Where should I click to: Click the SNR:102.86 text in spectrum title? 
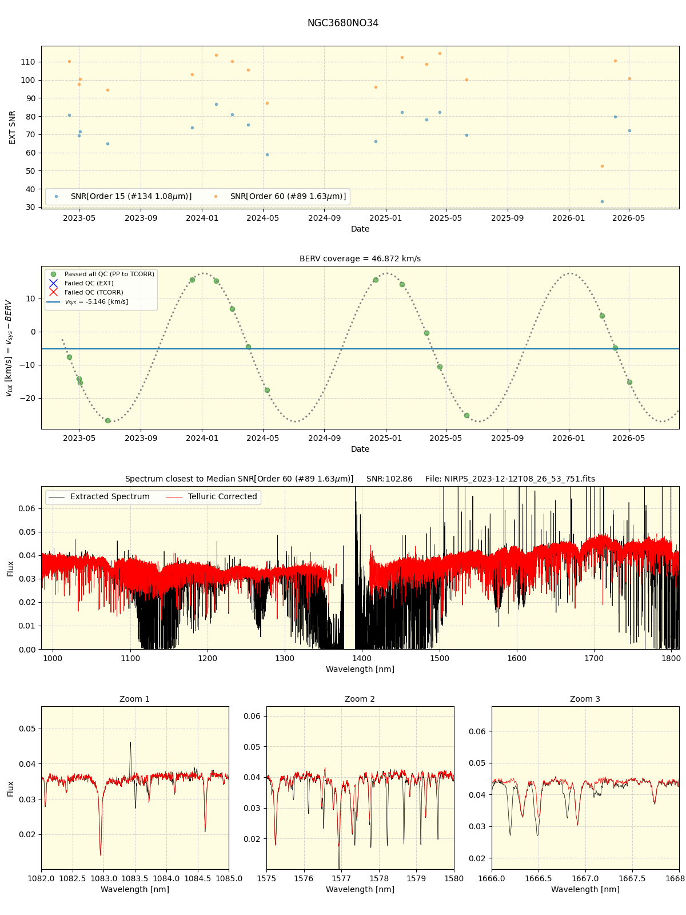tap(389, 479)
